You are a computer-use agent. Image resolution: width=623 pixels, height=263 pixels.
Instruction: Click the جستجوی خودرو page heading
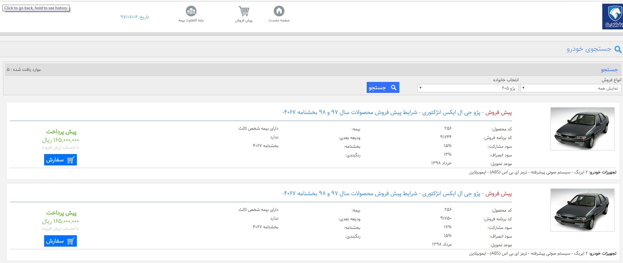pos(589,49)
